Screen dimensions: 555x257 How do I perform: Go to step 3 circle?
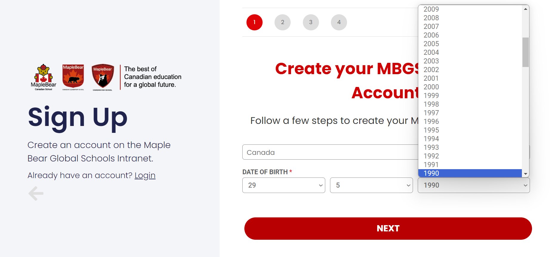click(x=311, y=22)
